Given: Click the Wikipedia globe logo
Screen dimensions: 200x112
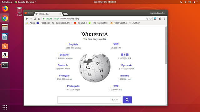Looking at the screenshot, I should pos(94,68).
